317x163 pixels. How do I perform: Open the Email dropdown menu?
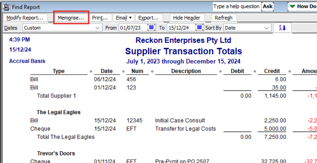click(x=124, y=18)
